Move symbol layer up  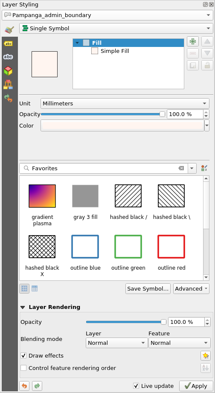coord(207,41)
